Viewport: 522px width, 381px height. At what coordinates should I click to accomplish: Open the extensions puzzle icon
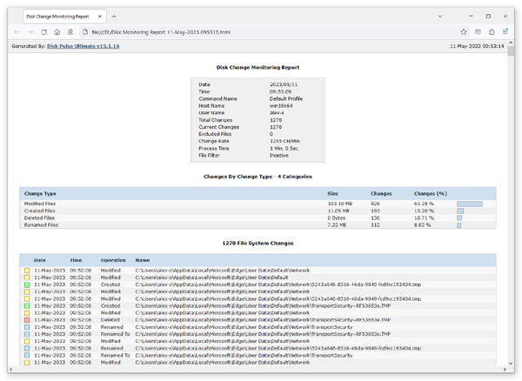tap(492, 32)
